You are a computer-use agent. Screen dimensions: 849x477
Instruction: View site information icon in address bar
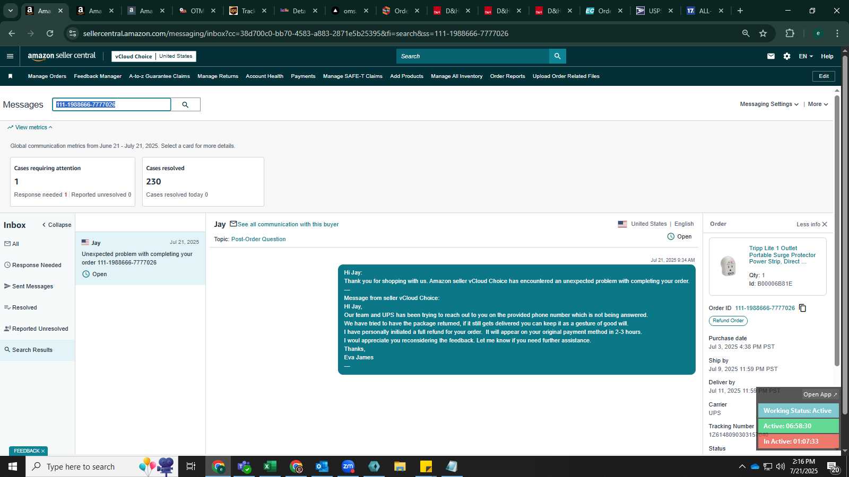pos(73,33)
